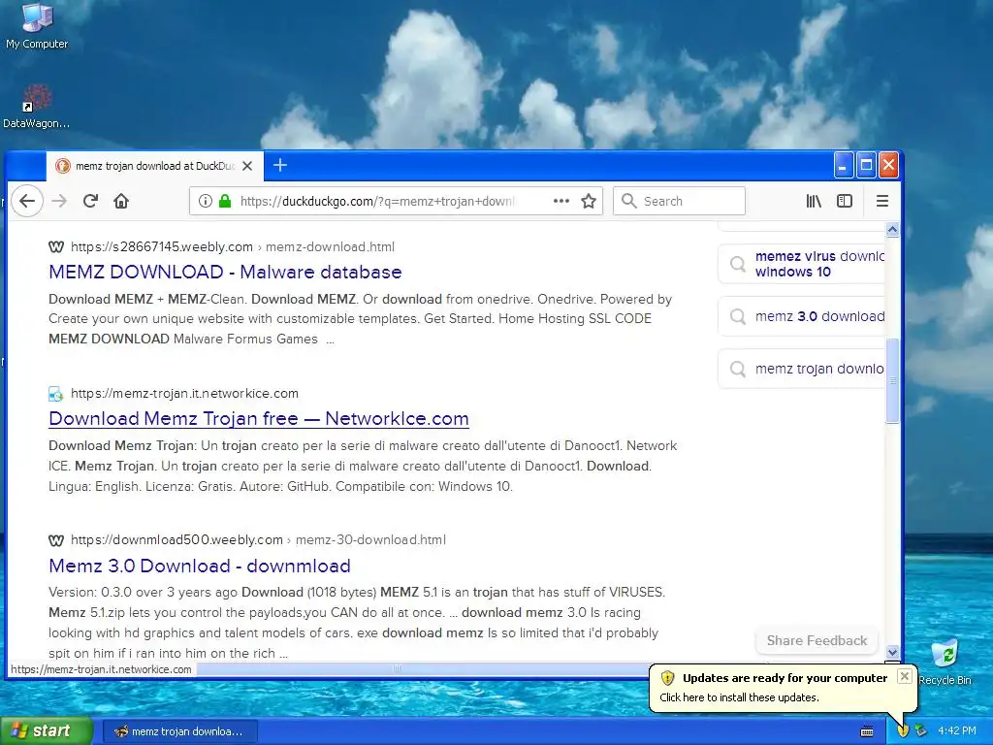Open Download Memz Trojan free NetworkIce link
993x745 pixels.
pos(258,419)
